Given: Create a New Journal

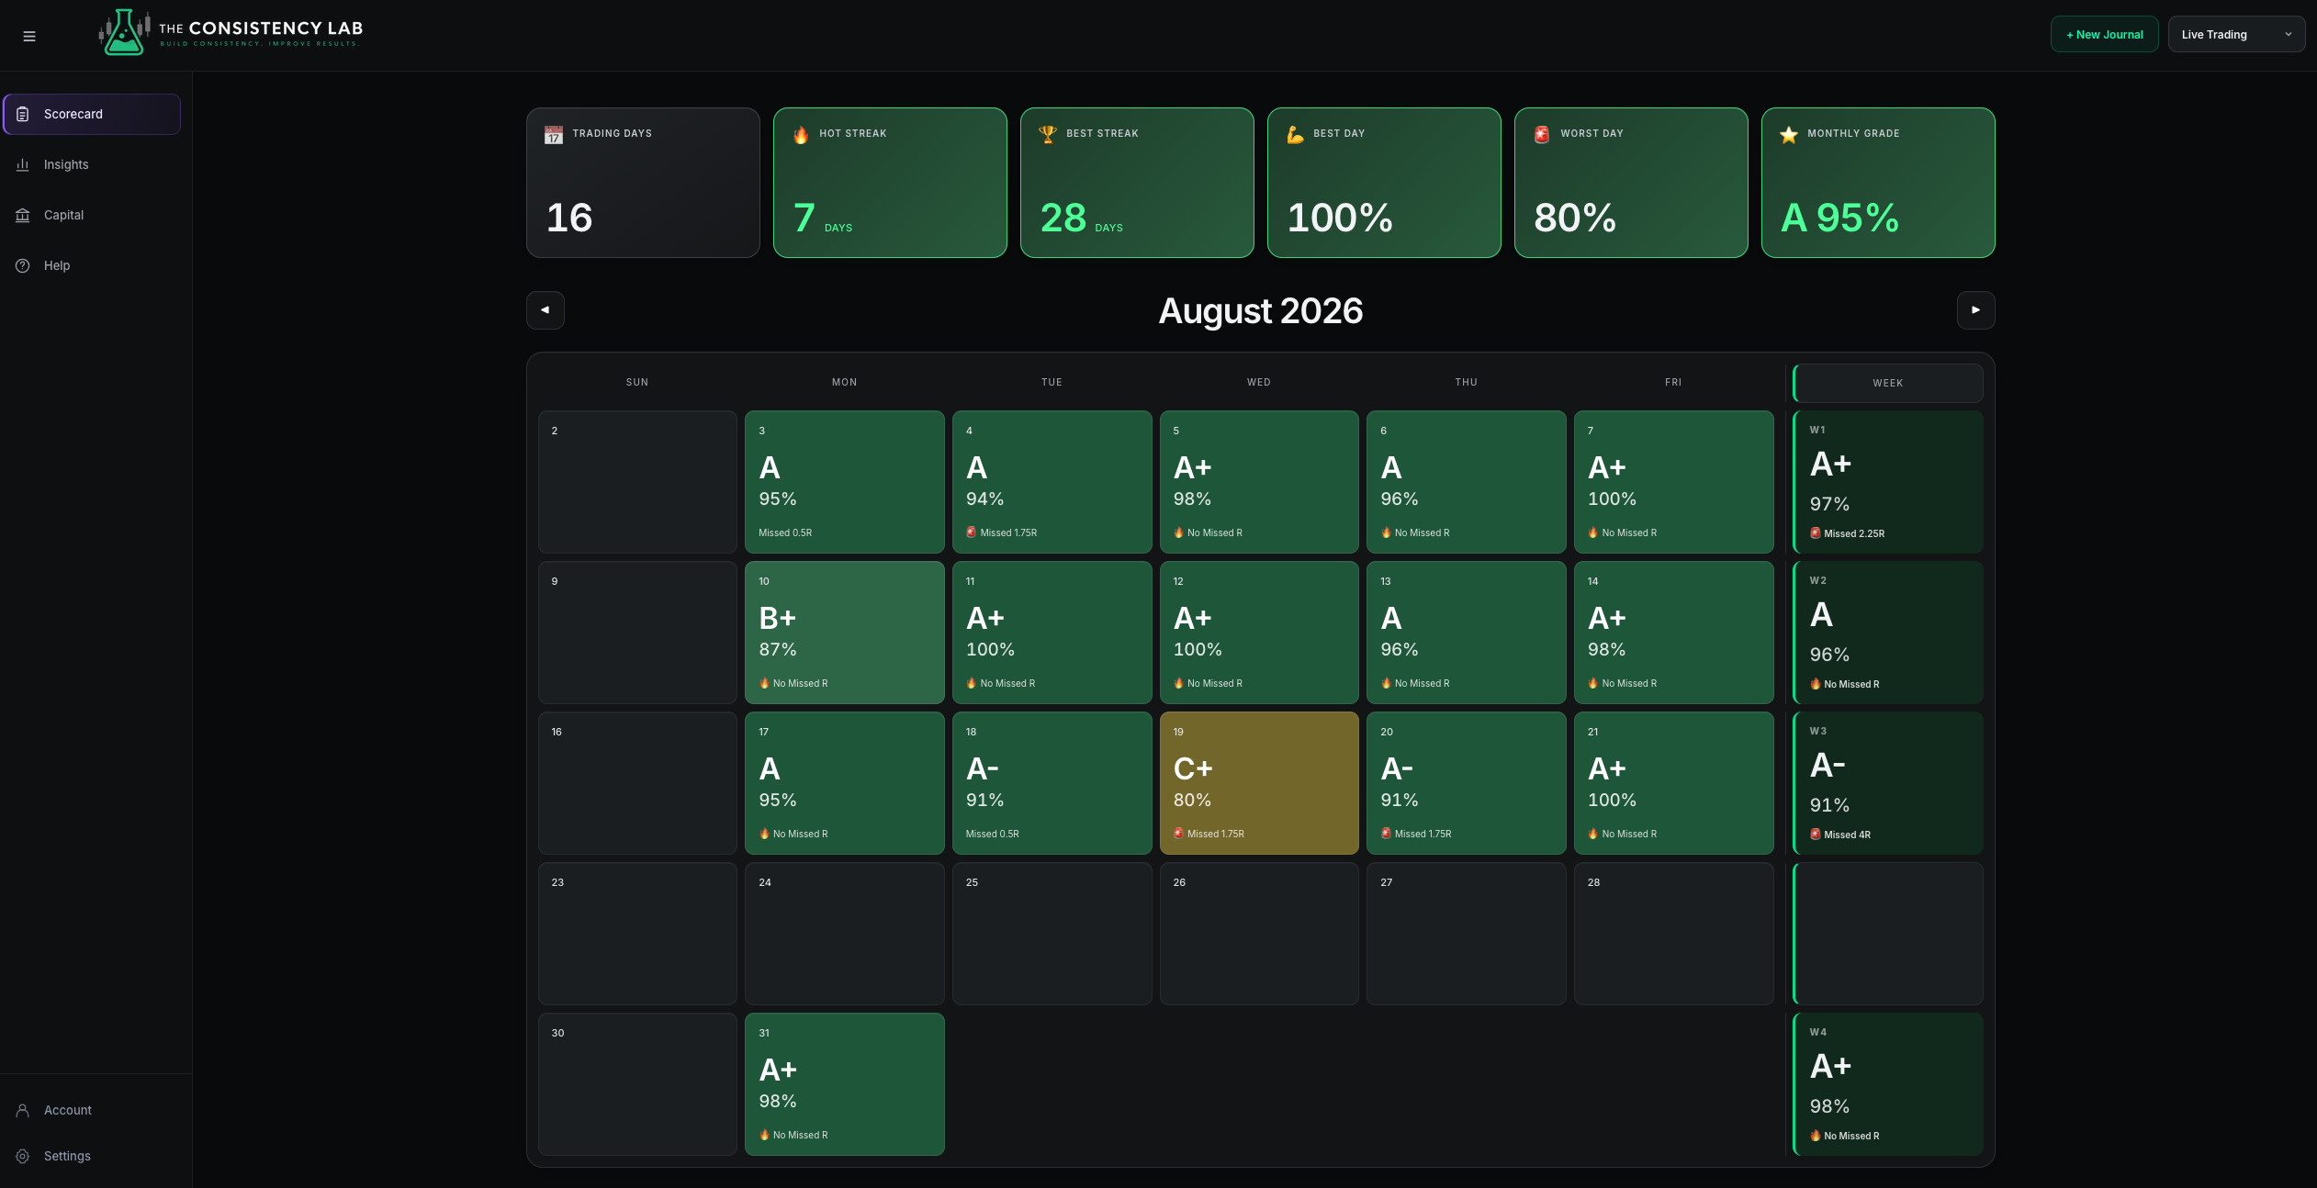Looking at the screenshot, I should coord(2104,34).
